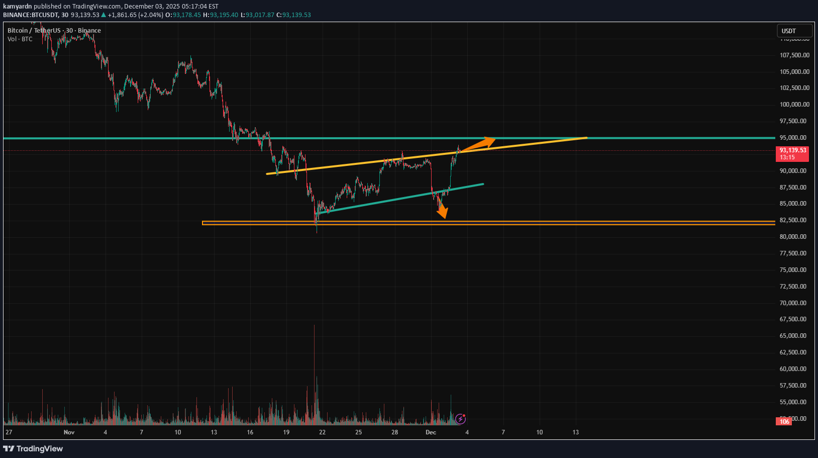
Task: Click the Nov label on the time axis
Action: pos(69,432)
